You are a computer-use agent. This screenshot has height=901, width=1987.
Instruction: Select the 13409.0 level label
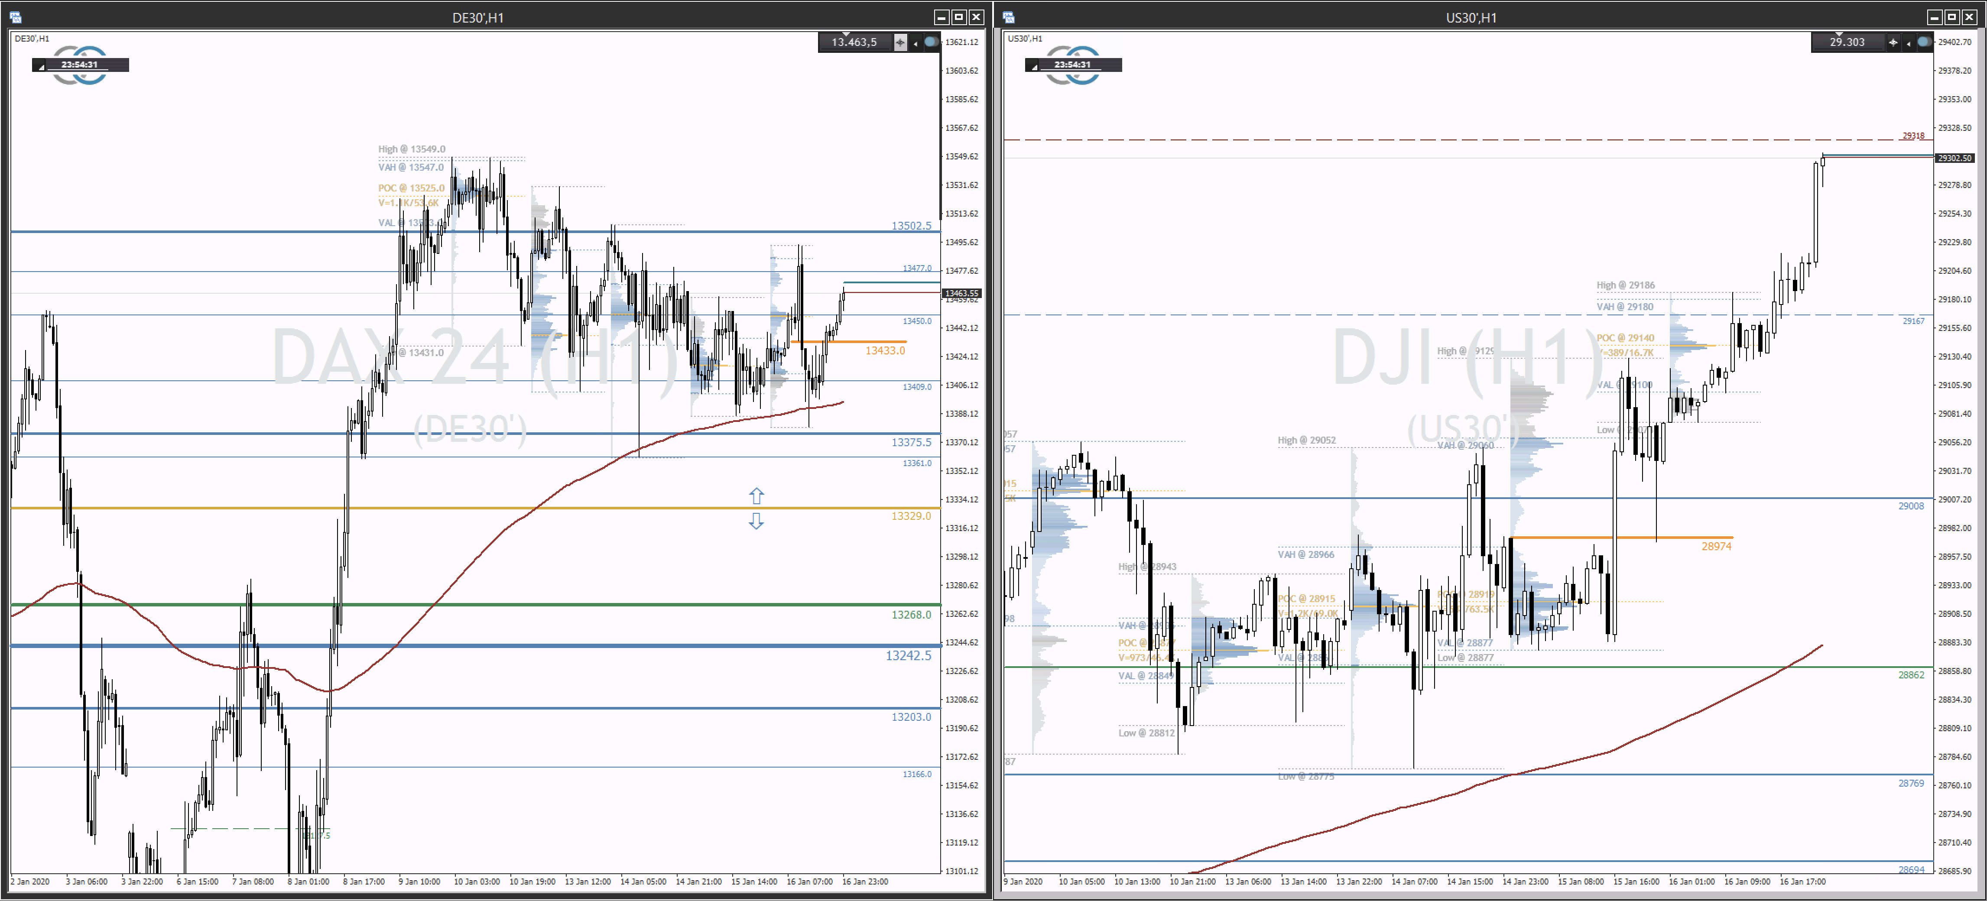point(917,386)
